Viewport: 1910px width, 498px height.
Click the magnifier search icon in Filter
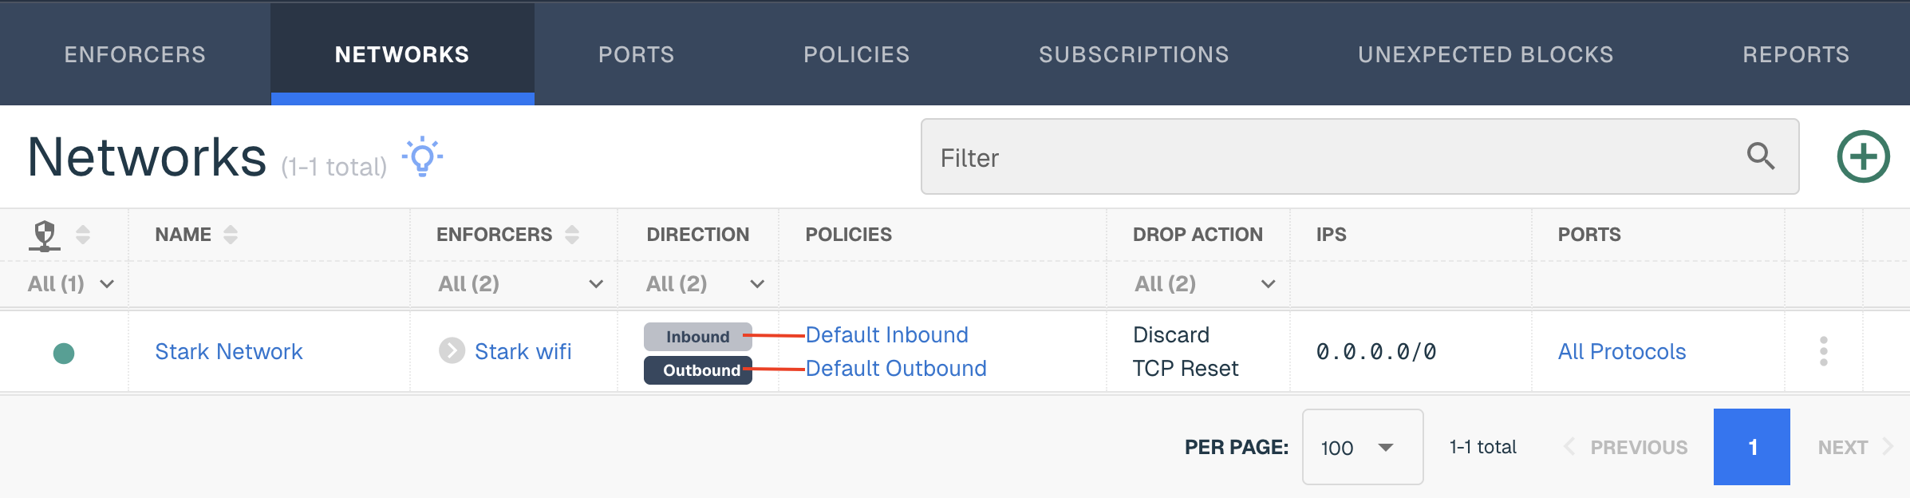coord(1760,156)
